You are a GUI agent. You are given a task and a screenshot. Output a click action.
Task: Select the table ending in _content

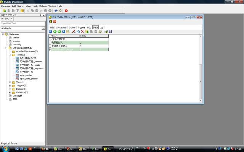coord(30,62)
